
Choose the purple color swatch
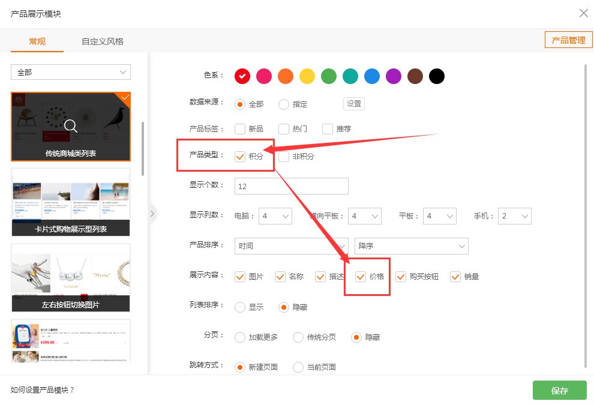point(393,76)
